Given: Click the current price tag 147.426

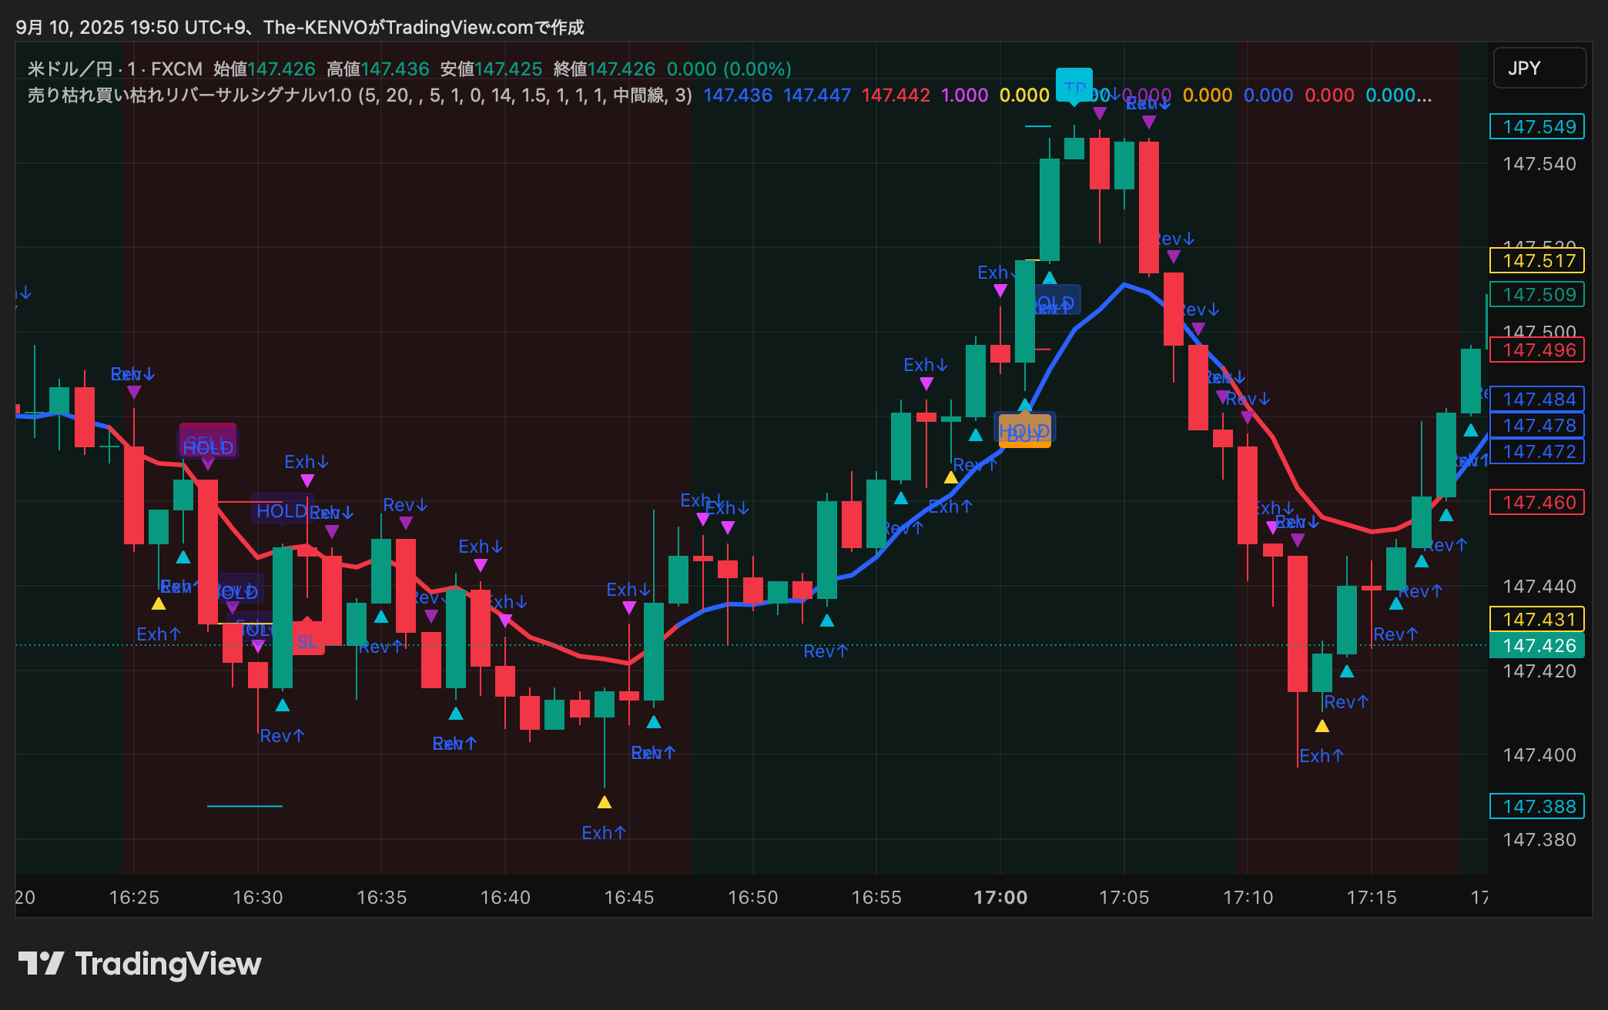Looking at the screenshot, I should click(1538, 645).
